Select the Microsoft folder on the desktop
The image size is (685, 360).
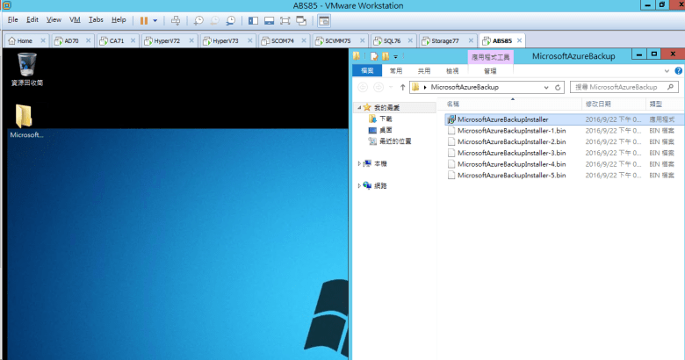(x=25, y=121)
